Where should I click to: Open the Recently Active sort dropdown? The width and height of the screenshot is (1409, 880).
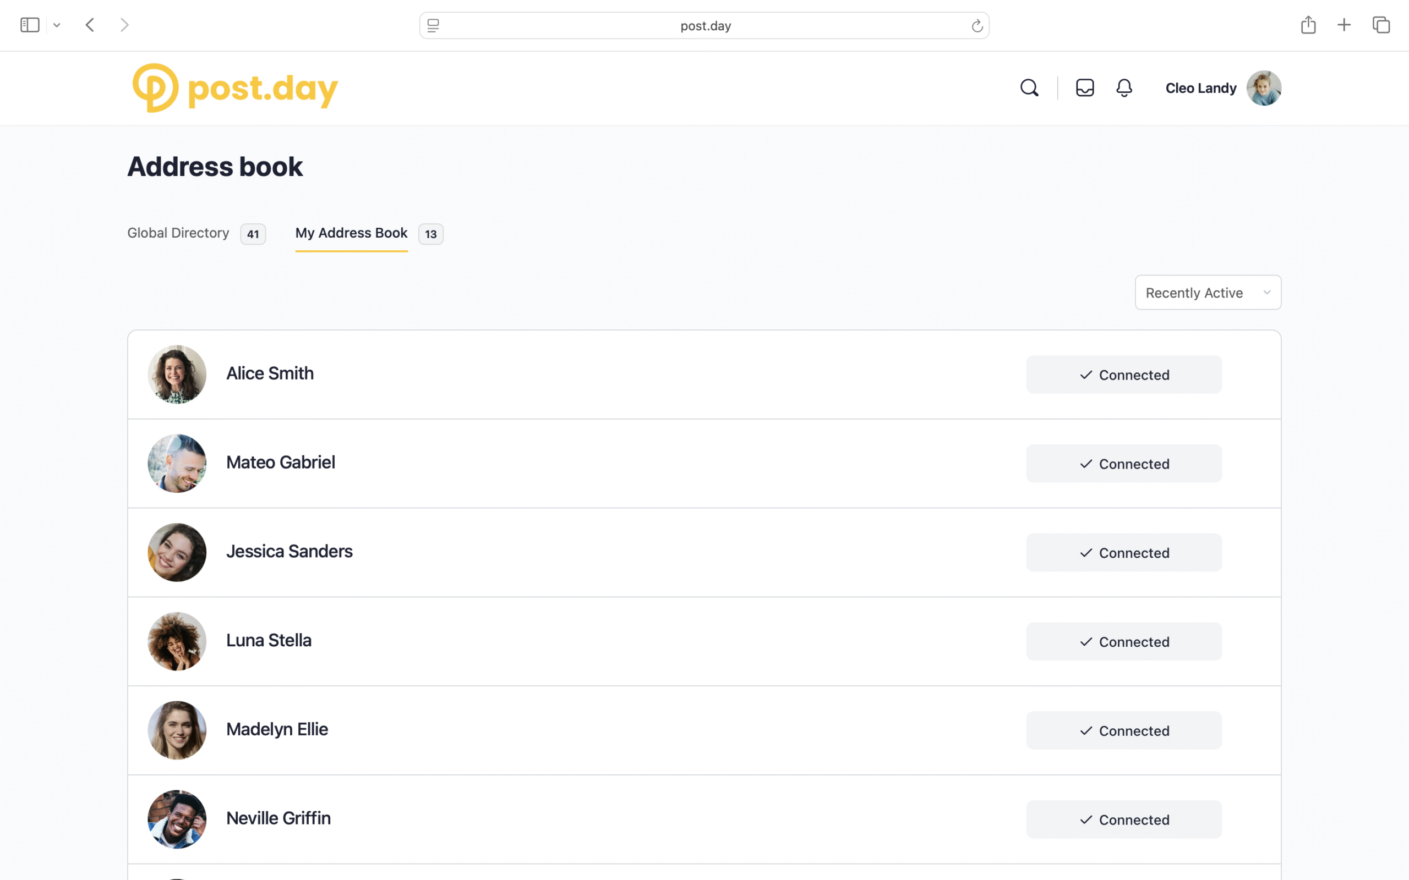(1208, 293)
